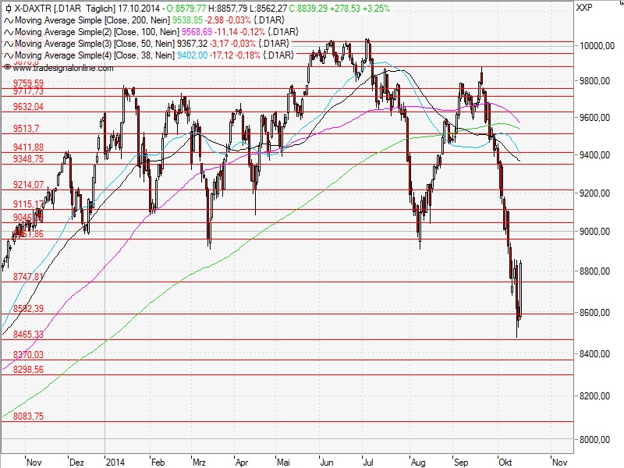Viewport: 624px width, 468px height.
Task: Click the wave icon next to Moving Average Simple(3)
Action: [x=9, y=44]
